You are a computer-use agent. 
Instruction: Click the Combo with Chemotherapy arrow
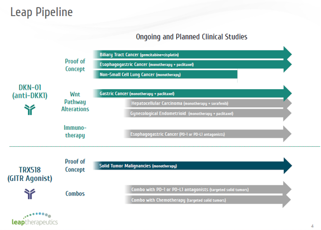pyautogui.click(x=208, y=200)
